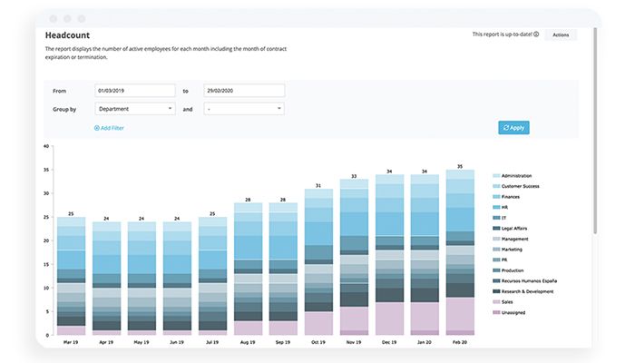Image resolution: width=635 pixels, height=363 pixels.
Task: Click the Oct 19 bar in chart
Action: tap(318, 263)
